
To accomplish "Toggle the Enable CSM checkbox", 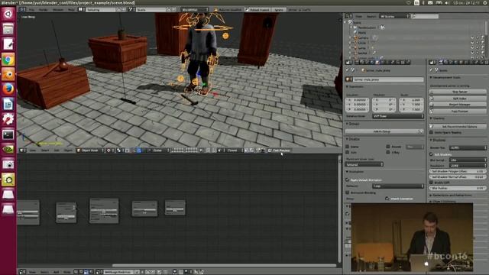I will pos(431,183).
